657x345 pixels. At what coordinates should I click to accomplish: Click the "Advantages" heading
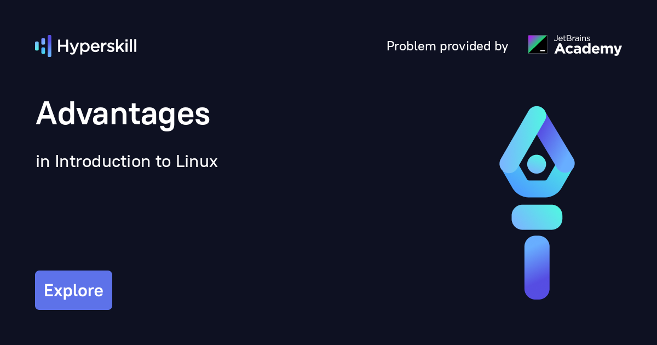123,115
